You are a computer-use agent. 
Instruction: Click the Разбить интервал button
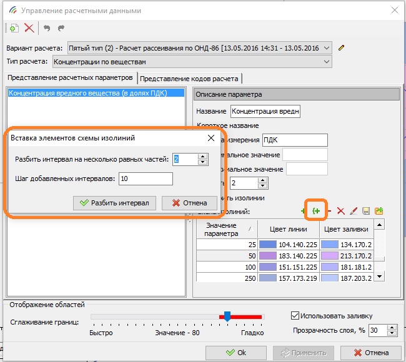click(114, 203)
